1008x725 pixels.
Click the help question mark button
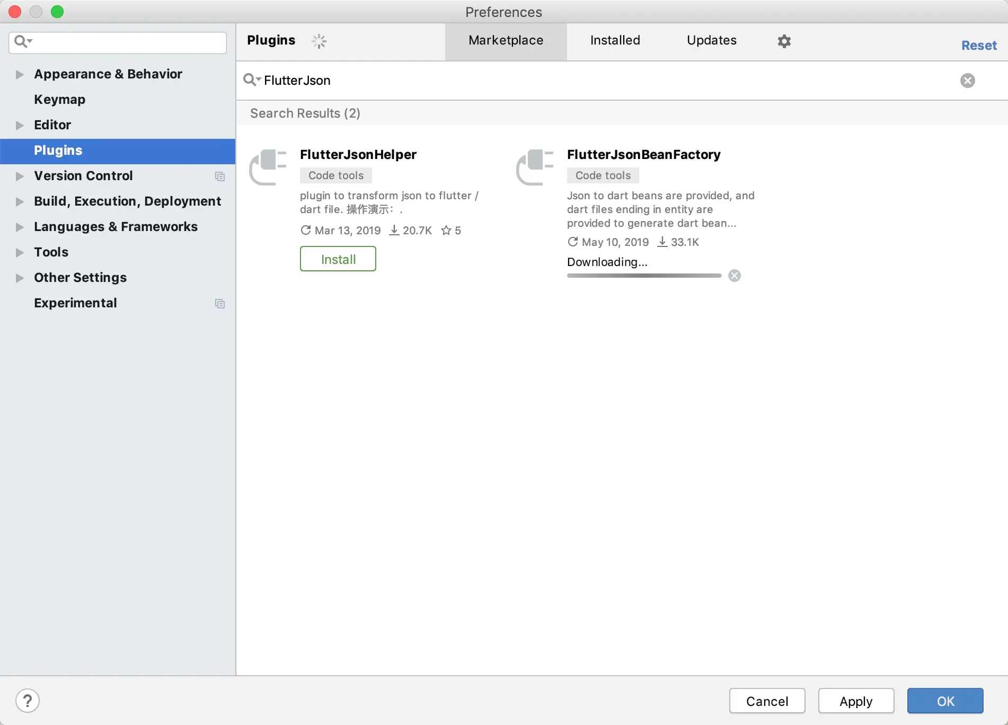point(28,701)
